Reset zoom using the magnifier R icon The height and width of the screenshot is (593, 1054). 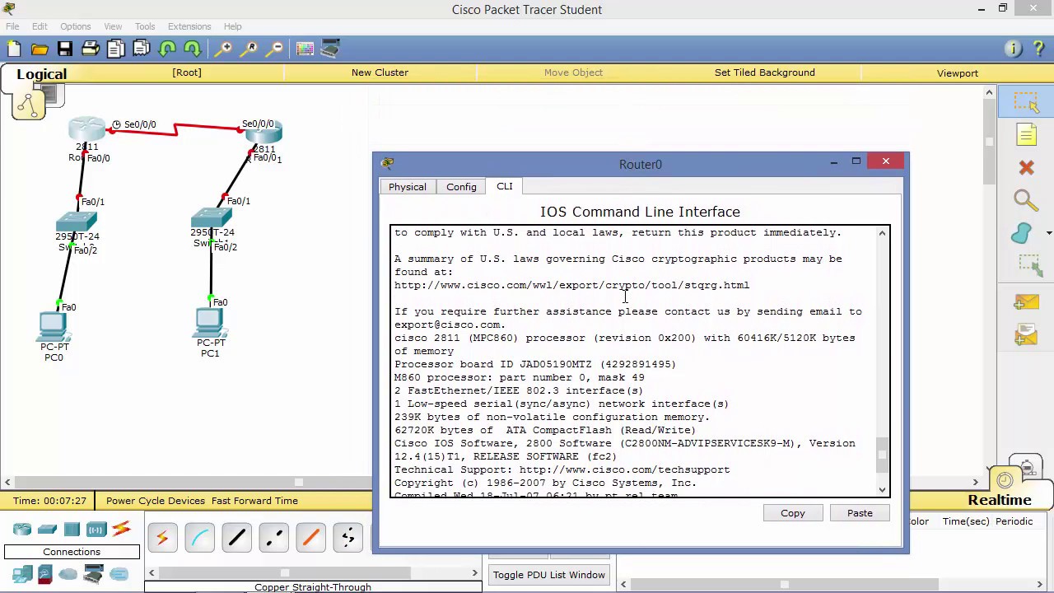pyautogui.click(x=250, y=49)
